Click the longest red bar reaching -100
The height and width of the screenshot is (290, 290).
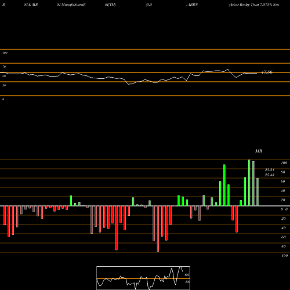pyautogui.click(x=158, y=229)
